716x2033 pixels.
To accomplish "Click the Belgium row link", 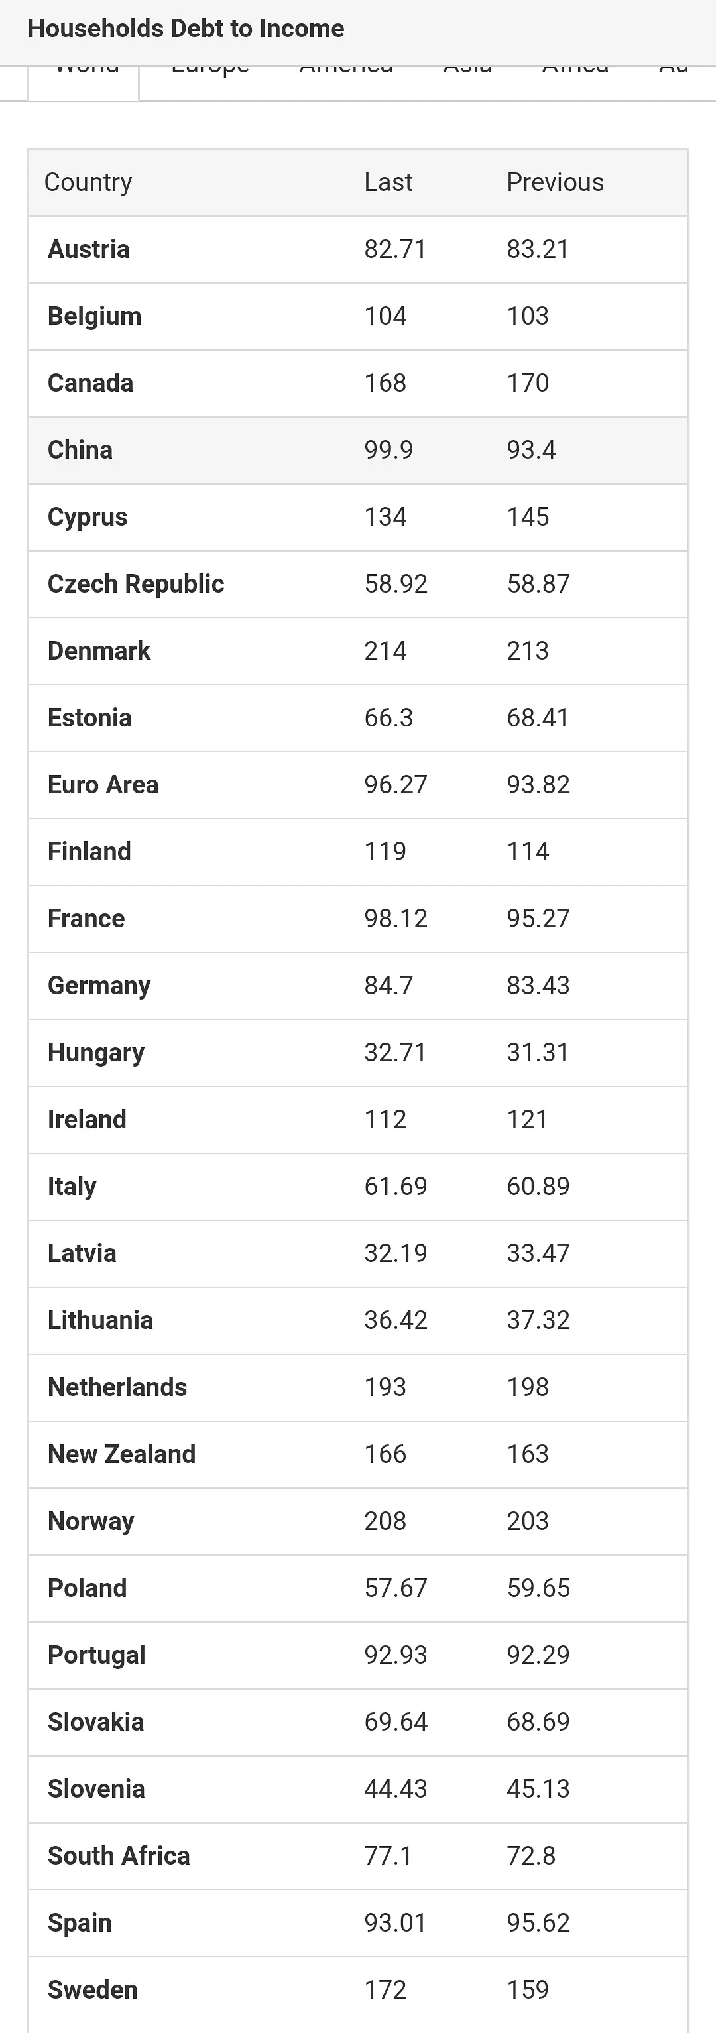I will (x=94, y=316).
